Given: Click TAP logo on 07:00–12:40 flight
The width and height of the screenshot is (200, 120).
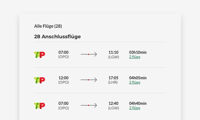Looking at the screenshot, I should pyautogui.click(x=40, y=106).
